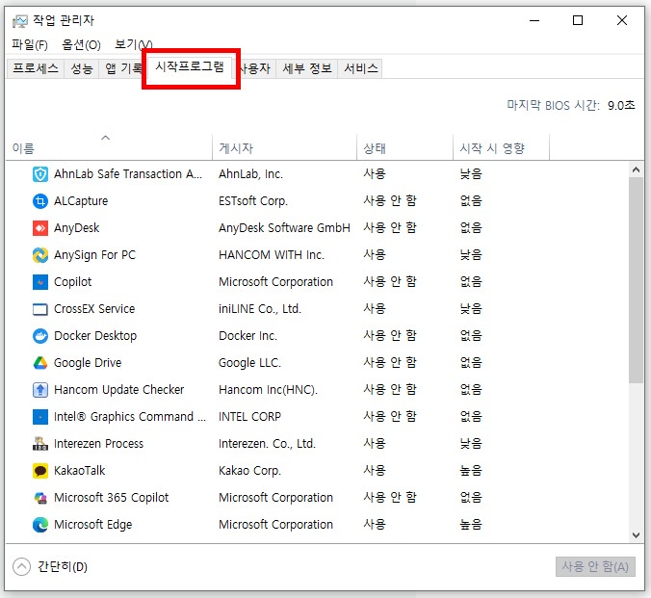Select the 시작프로그램 tab
The height and width of the screenshot is (598, 651).
point(190,66)
